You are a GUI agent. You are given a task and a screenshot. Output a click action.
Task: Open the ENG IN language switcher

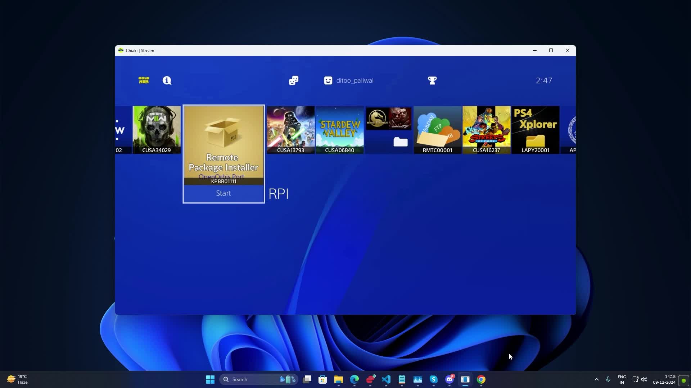click(622, 379)
